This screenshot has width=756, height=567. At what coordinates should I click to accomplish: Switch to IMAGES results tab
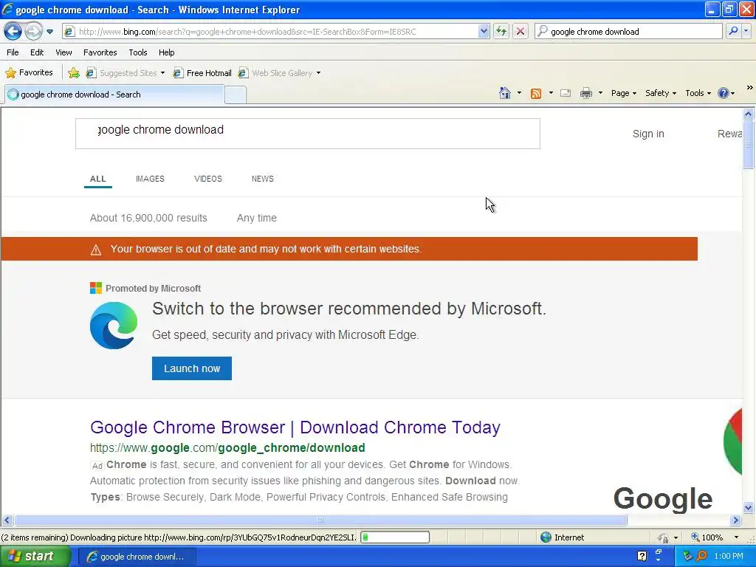[x=150, y=179]
